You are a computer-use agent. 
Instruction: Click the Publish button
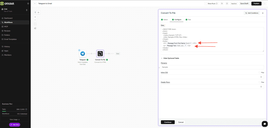(x=256, y=4)
